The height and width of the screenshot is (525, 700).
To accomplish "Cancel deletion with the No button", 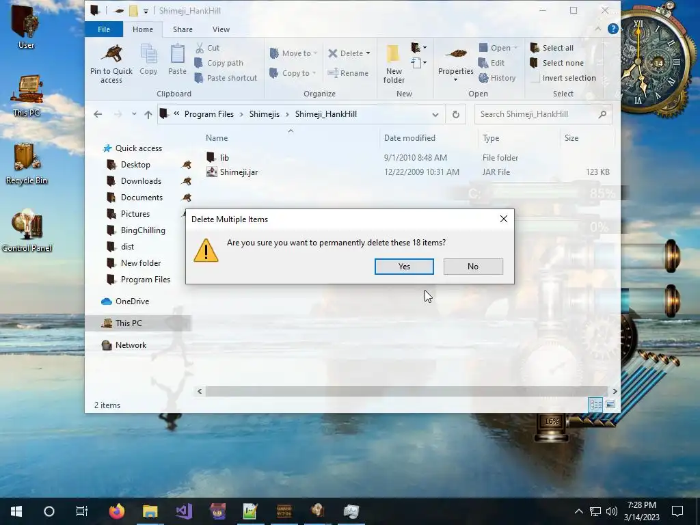I will click(473, 267).
